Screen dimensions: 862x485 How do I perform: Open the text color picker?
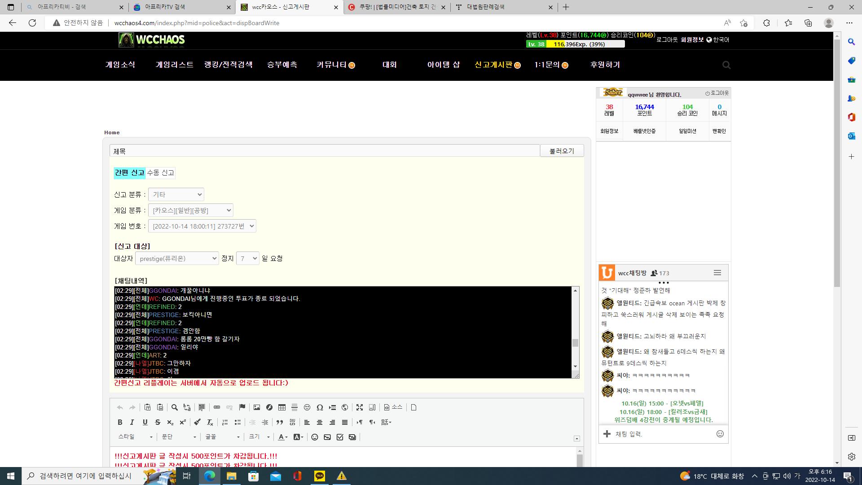(x=282, y=437)
